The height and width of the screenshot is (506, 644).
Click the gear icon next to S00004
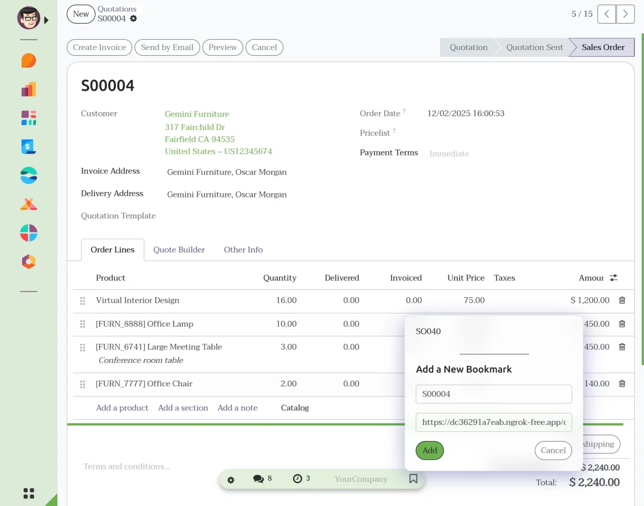pyautogui.click(x=133, y=19)
